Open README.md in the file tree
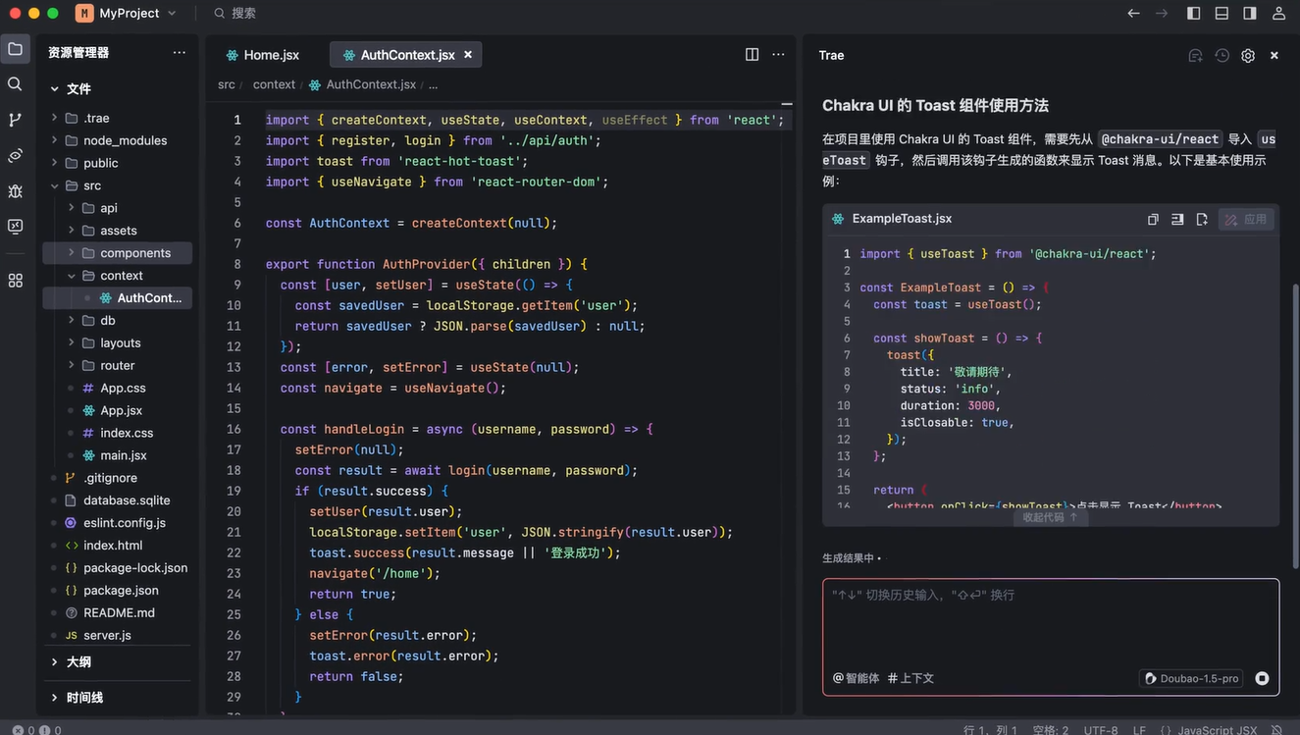The height and width of the screenshot is (735, 1300). pos(119,613)
